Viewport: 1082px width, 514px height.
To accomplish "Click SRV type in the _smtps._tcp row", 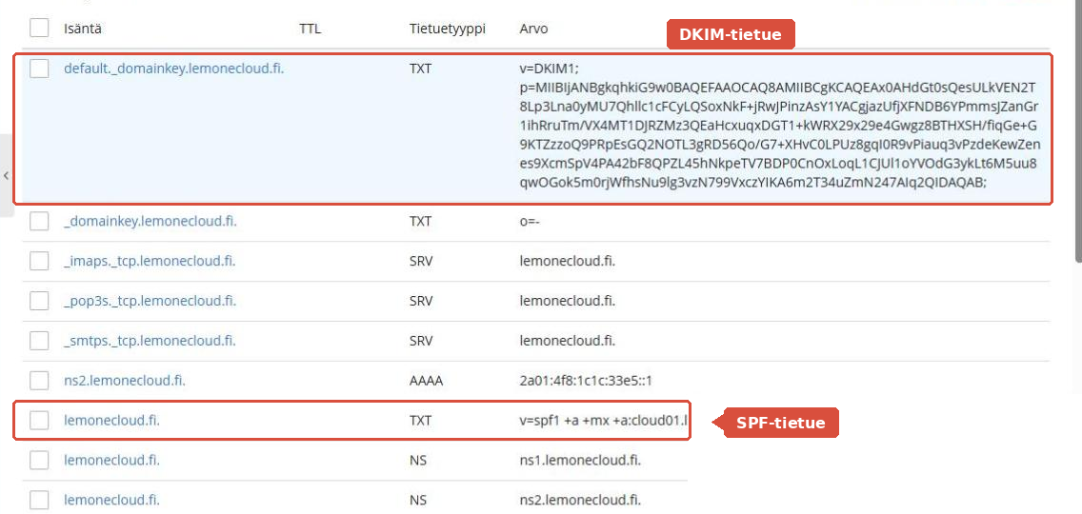I will (x=421, y=341).
